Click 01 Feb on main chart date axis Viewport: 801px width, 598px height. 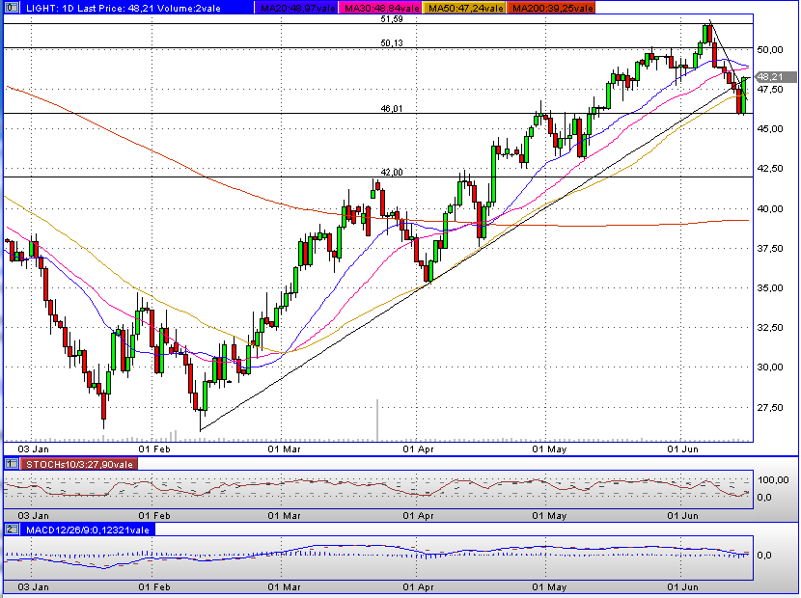coord(154,448)
